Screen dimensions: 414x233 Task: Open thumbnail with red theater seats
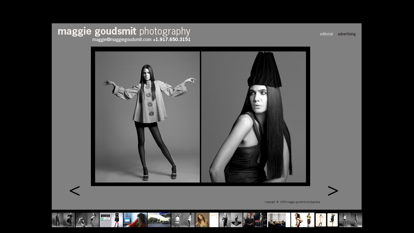255,220
